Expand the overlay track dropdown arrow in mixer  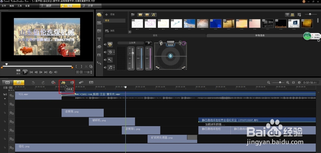click(x=114, y=52)
